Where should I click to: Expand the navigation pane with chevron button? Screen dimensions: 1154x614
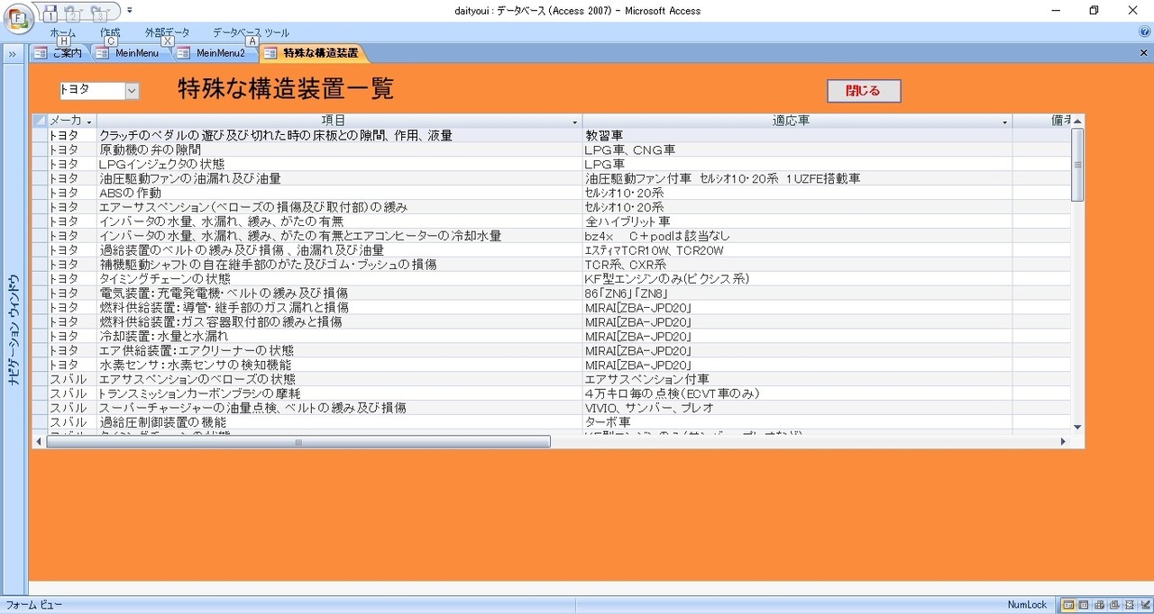pos(13,54)
